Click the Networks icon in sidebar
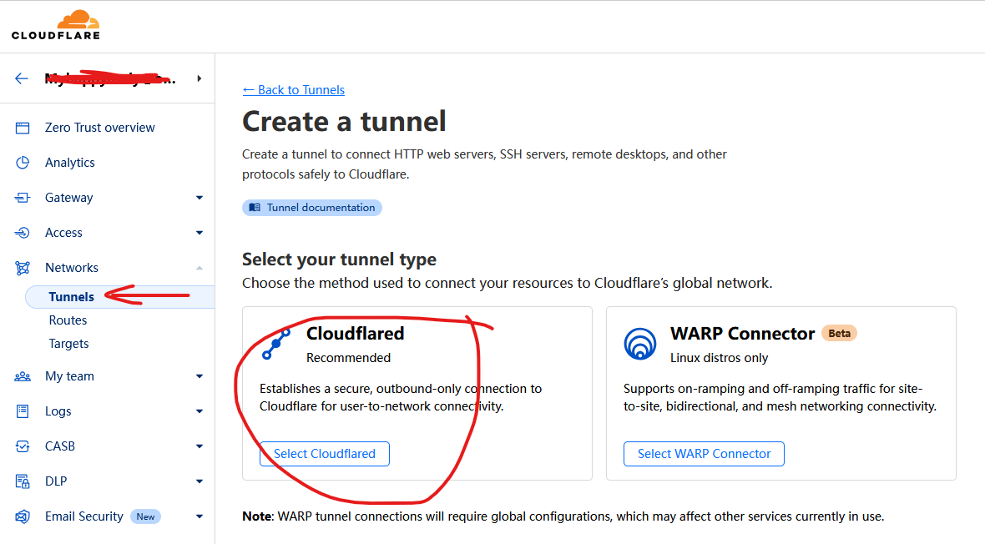985x544 pixels. pyautogui.click(x=23, y=268)
